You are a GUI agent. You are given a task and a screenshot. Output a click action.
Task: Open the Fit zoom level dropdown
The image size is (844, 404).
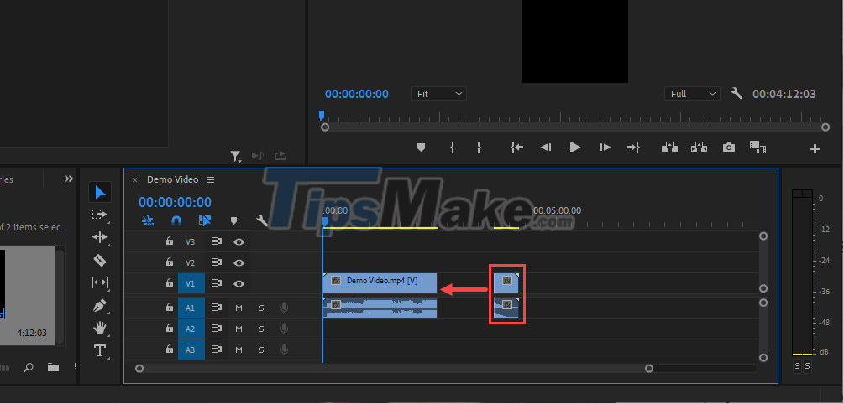pyautogui.click(x=438, y=94)
